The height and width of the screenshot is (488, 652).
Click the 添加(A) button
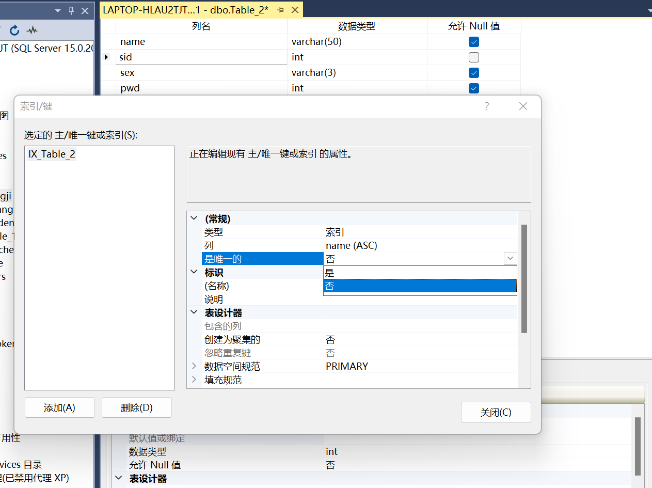(x=60, y=407)
